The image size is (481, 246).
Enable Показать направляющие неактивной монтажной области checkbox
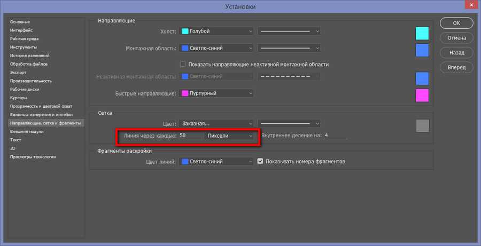pos(183,64)
